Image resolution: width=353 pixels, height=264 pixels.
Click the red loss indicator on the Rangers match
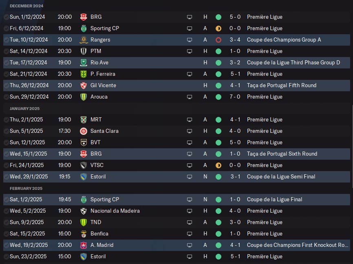coord(218,40)
